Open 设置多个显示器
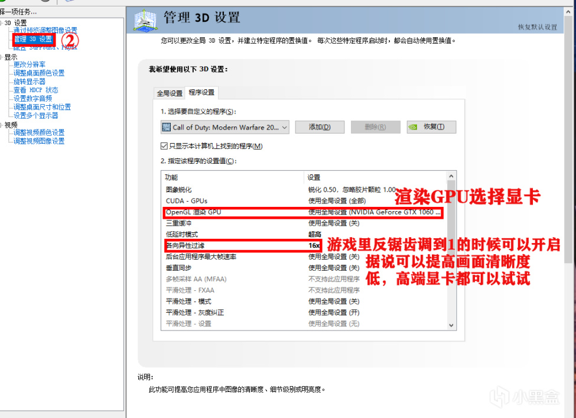 click(35, 115)
